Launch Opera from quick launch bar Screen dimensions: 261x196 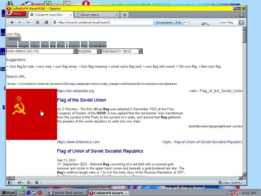point(40,193)
